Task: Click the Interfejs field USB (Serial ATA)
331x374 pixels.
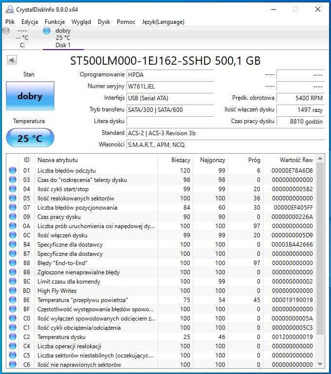Action: point(170,98)
